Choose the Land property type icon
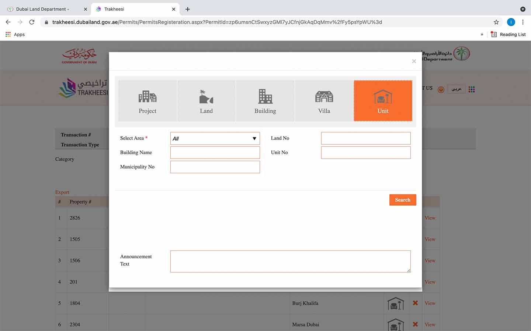Image resolution: width=531 pixels, height=331 pixels. (x=206, y=101)
